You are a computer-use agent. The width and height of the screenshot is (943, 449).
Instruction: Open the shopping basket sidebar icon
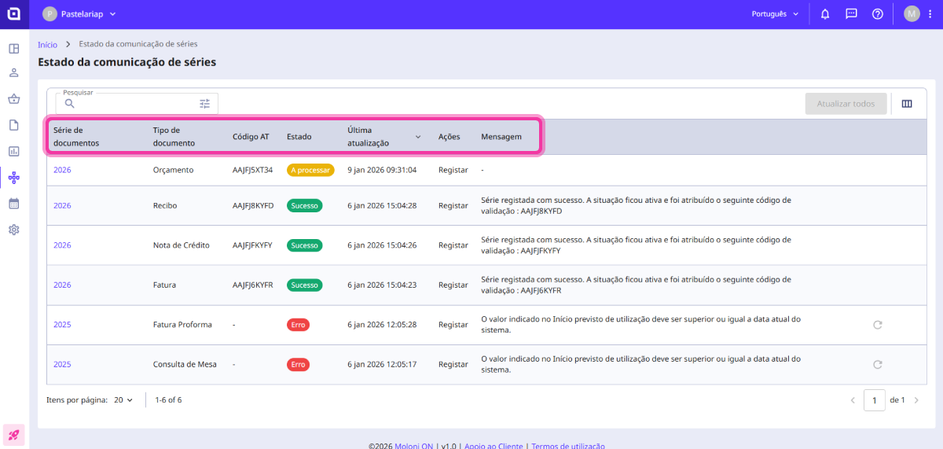click(x=14, y=99)
